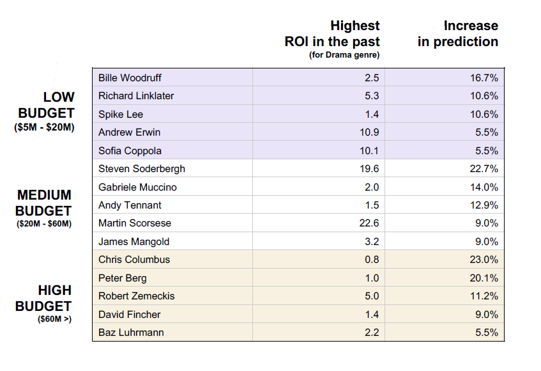Click Spike Lee in the table
541x371 pixels.
click(x=121, y=114)
